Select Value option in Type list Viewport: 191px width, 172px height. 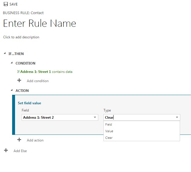click(109, 131)
